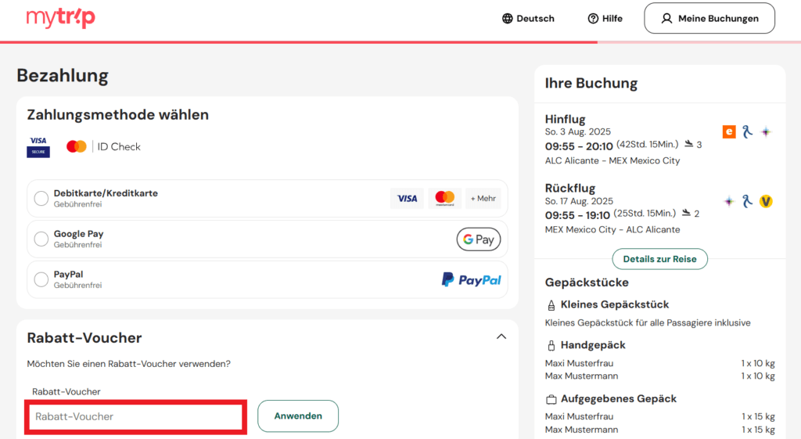Select the Debitkarte/Kreditkarte radio button
The width and height of the screenshot is (801, 439).
coord(41,198)
